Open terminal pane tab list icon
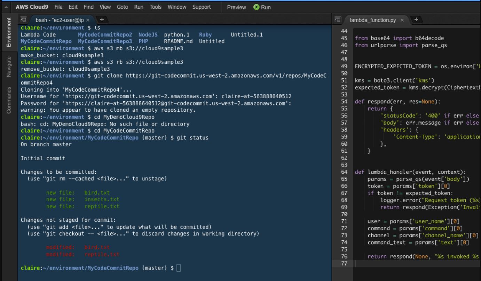The width and height of the screenshot is (481, 281). tap(24, 20)
